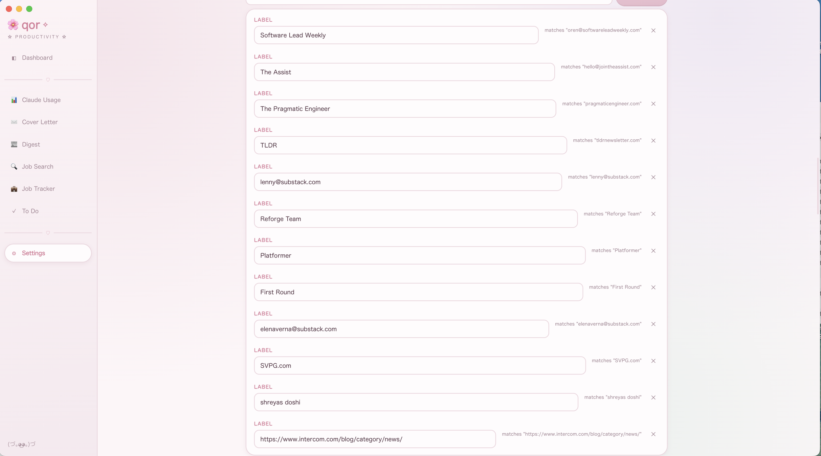
Task: Click the To Do checkmark icon
Action: click(x=14, y=211)
